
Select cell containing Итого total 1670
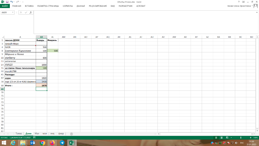pos(41,85)
